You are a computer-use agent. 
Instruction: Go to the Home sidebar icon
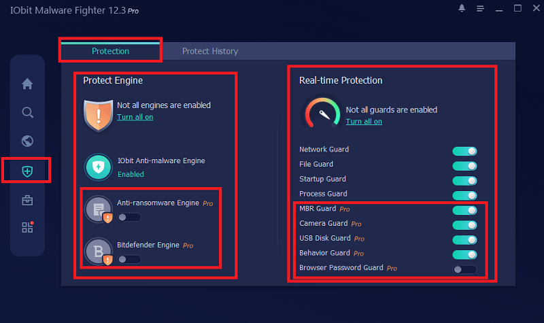pos(27,84)
